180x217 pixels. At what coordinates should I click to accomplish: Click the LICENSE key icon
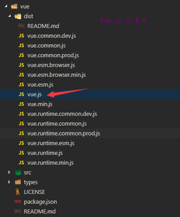coord(18,192)
